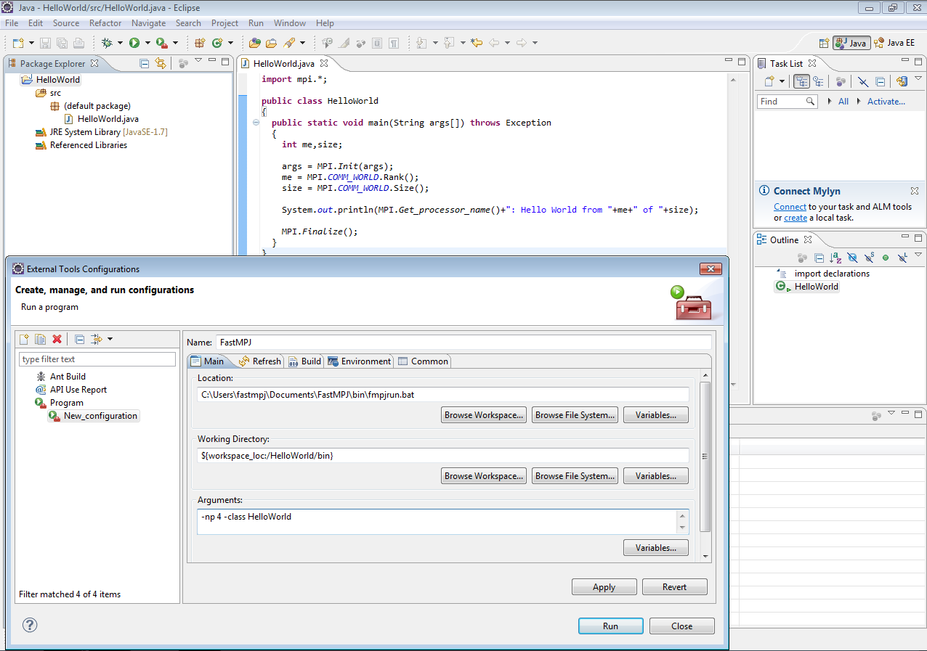Expand the New wizard dropdown arrow

point(31,43)
